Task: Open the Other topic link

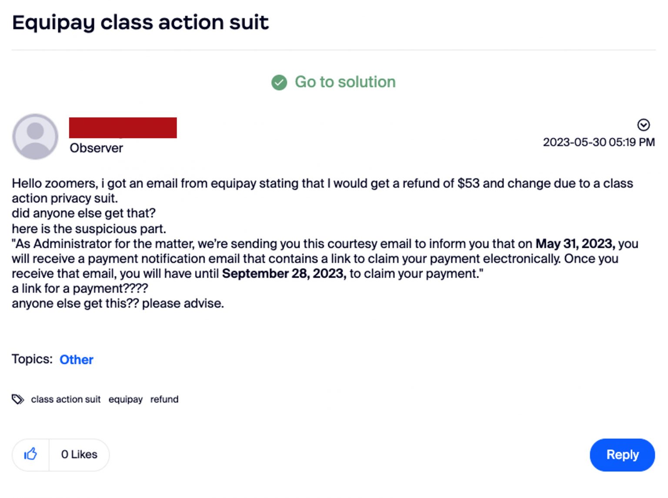Action: (x=76, y=360)
